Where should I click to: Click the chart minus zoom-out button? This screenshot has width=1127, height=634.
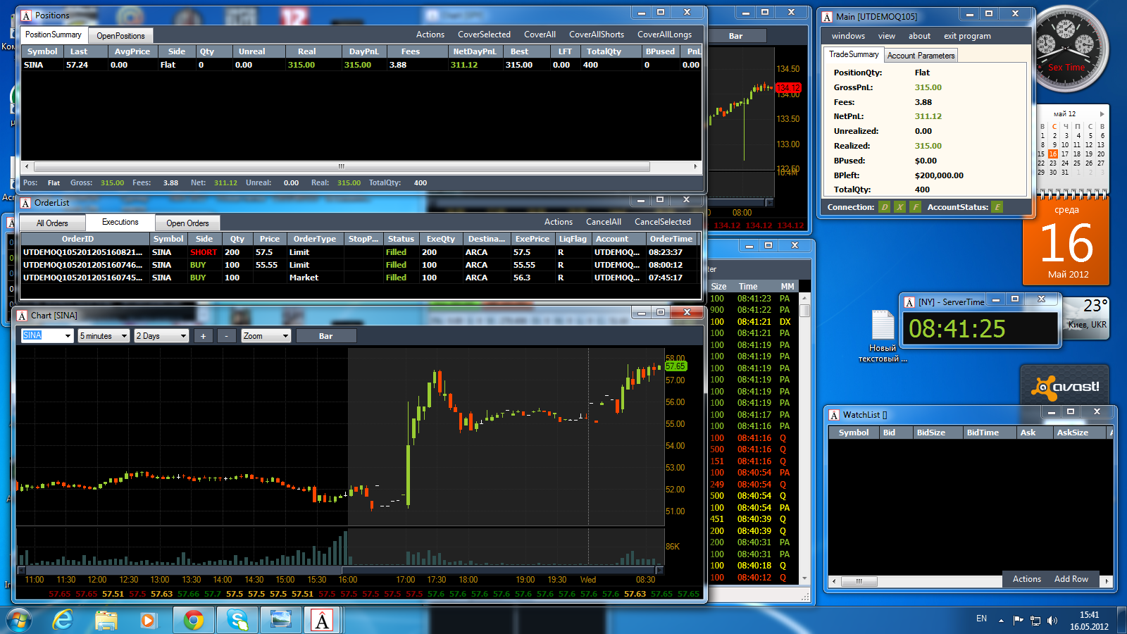click(226, 336)
